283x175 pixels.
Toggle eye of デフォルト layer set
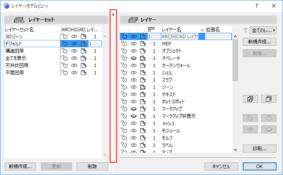[74, 44]
